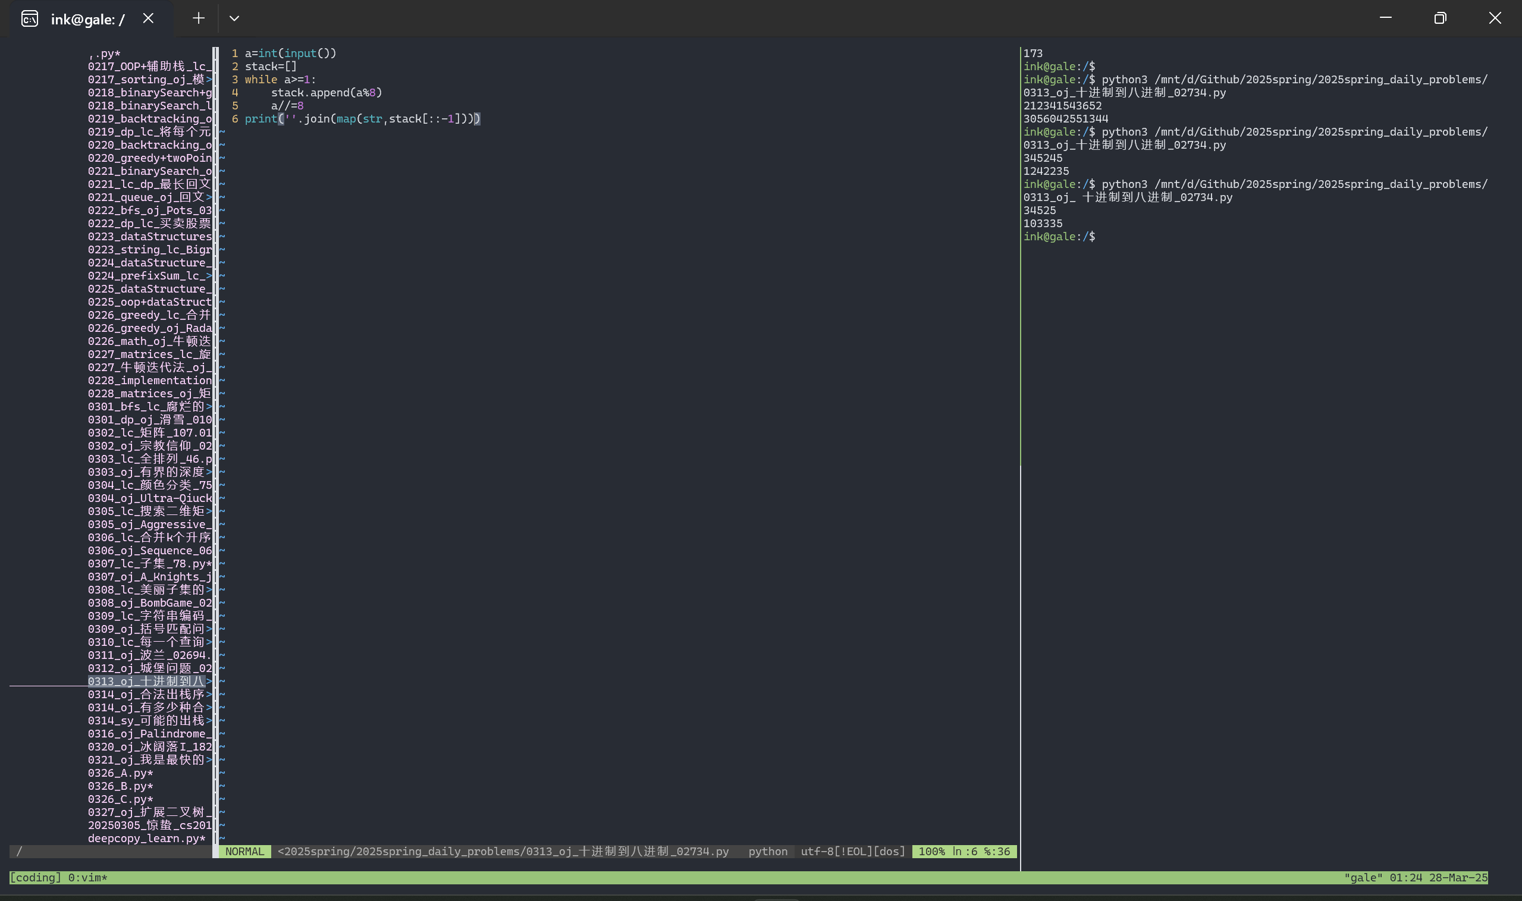Select file 0309_oj_括号匹配问 in file list
Image resolution: width=1522 pixels, height=901 pixels.
(x=150, y=629)
